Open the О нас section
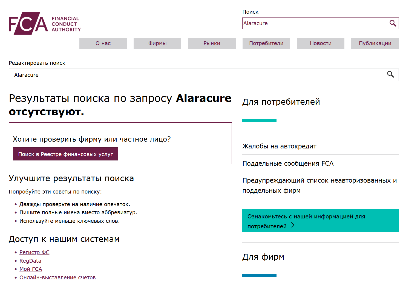This screenshot has width=403, height=281. point(103,43)
